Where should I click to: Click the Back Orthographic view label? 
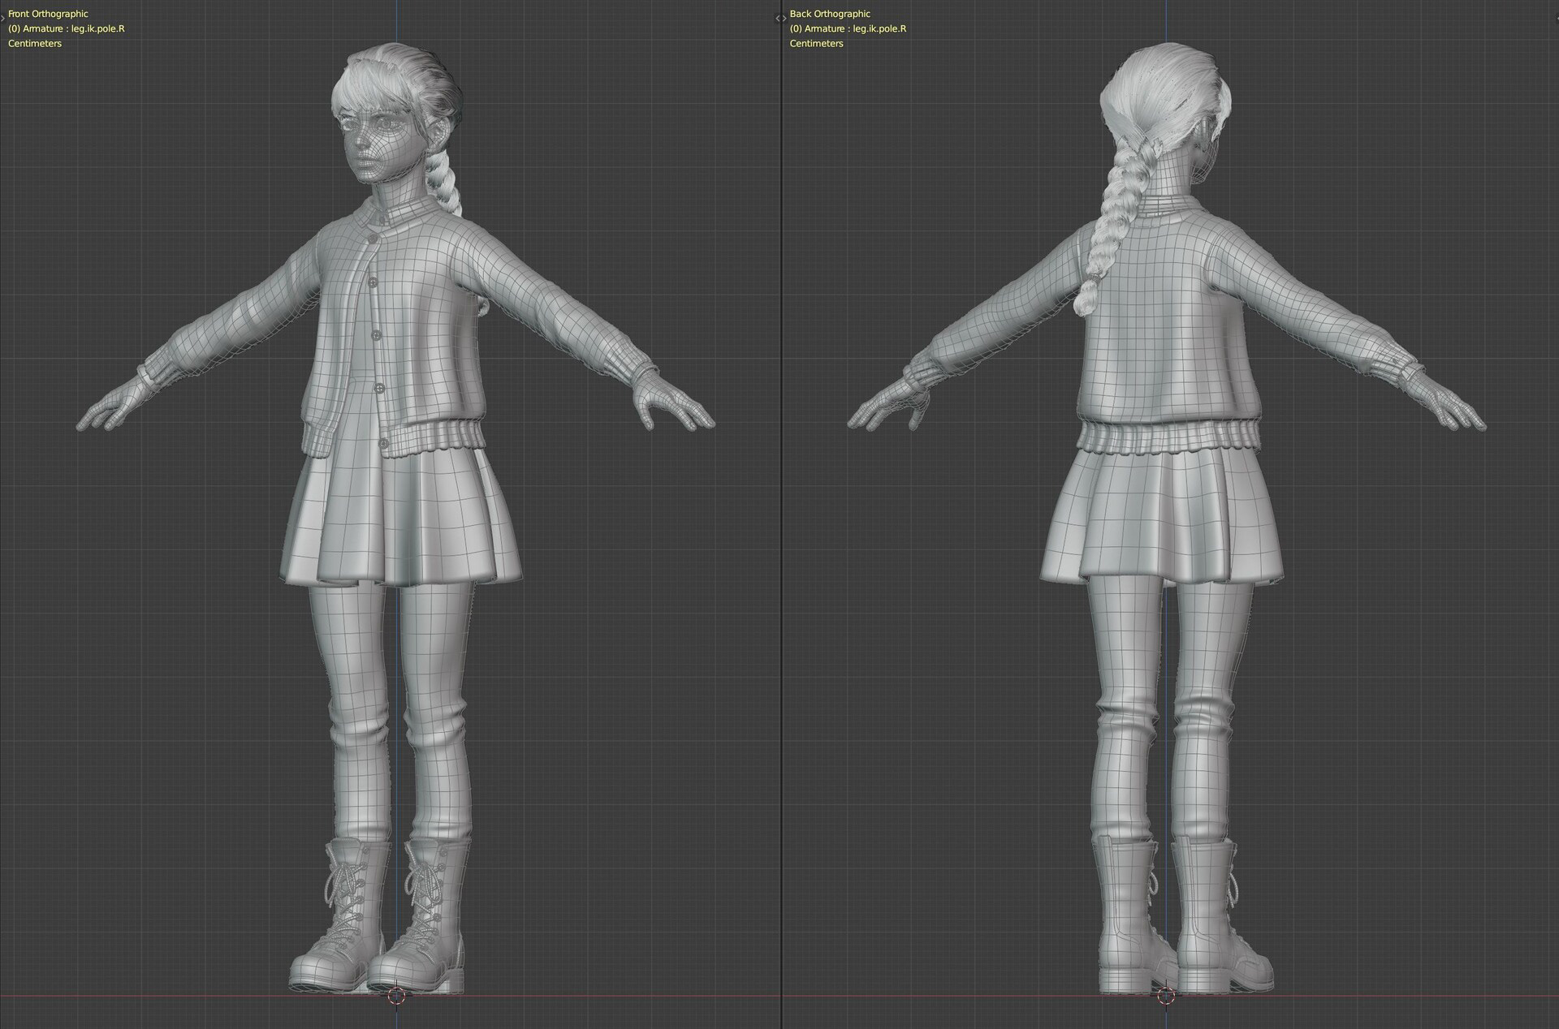point(830,14)
